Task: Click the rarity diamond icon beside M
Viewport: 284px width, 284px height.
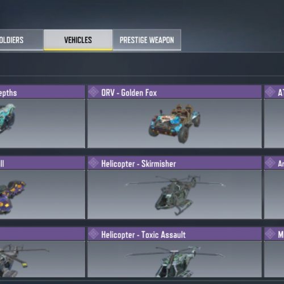Action: [x=270, y=234]
